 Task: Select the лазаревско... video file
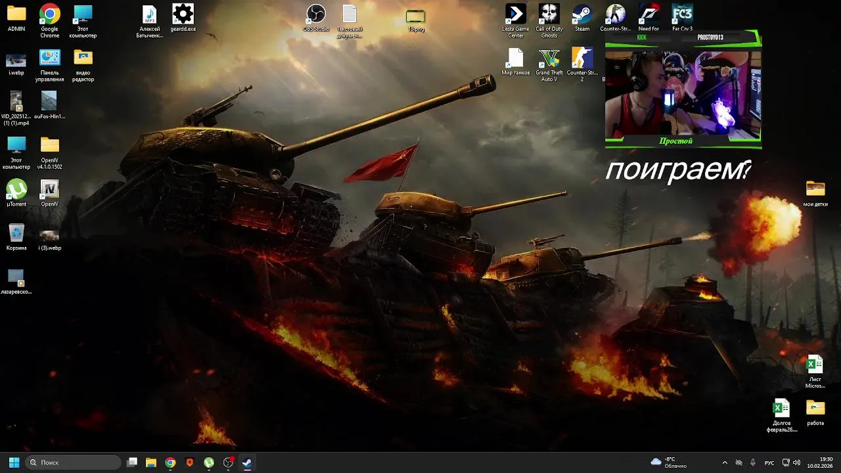click(16, 281)
